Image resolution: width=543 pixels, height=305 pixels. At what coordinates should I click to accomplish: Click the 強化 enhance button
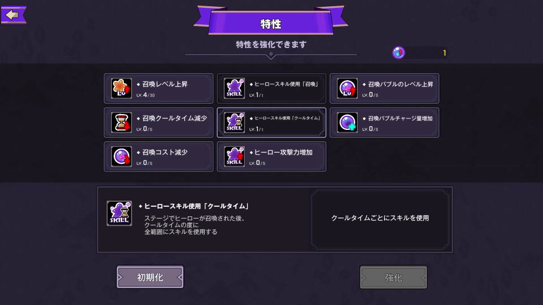click(x=394, y=277)
